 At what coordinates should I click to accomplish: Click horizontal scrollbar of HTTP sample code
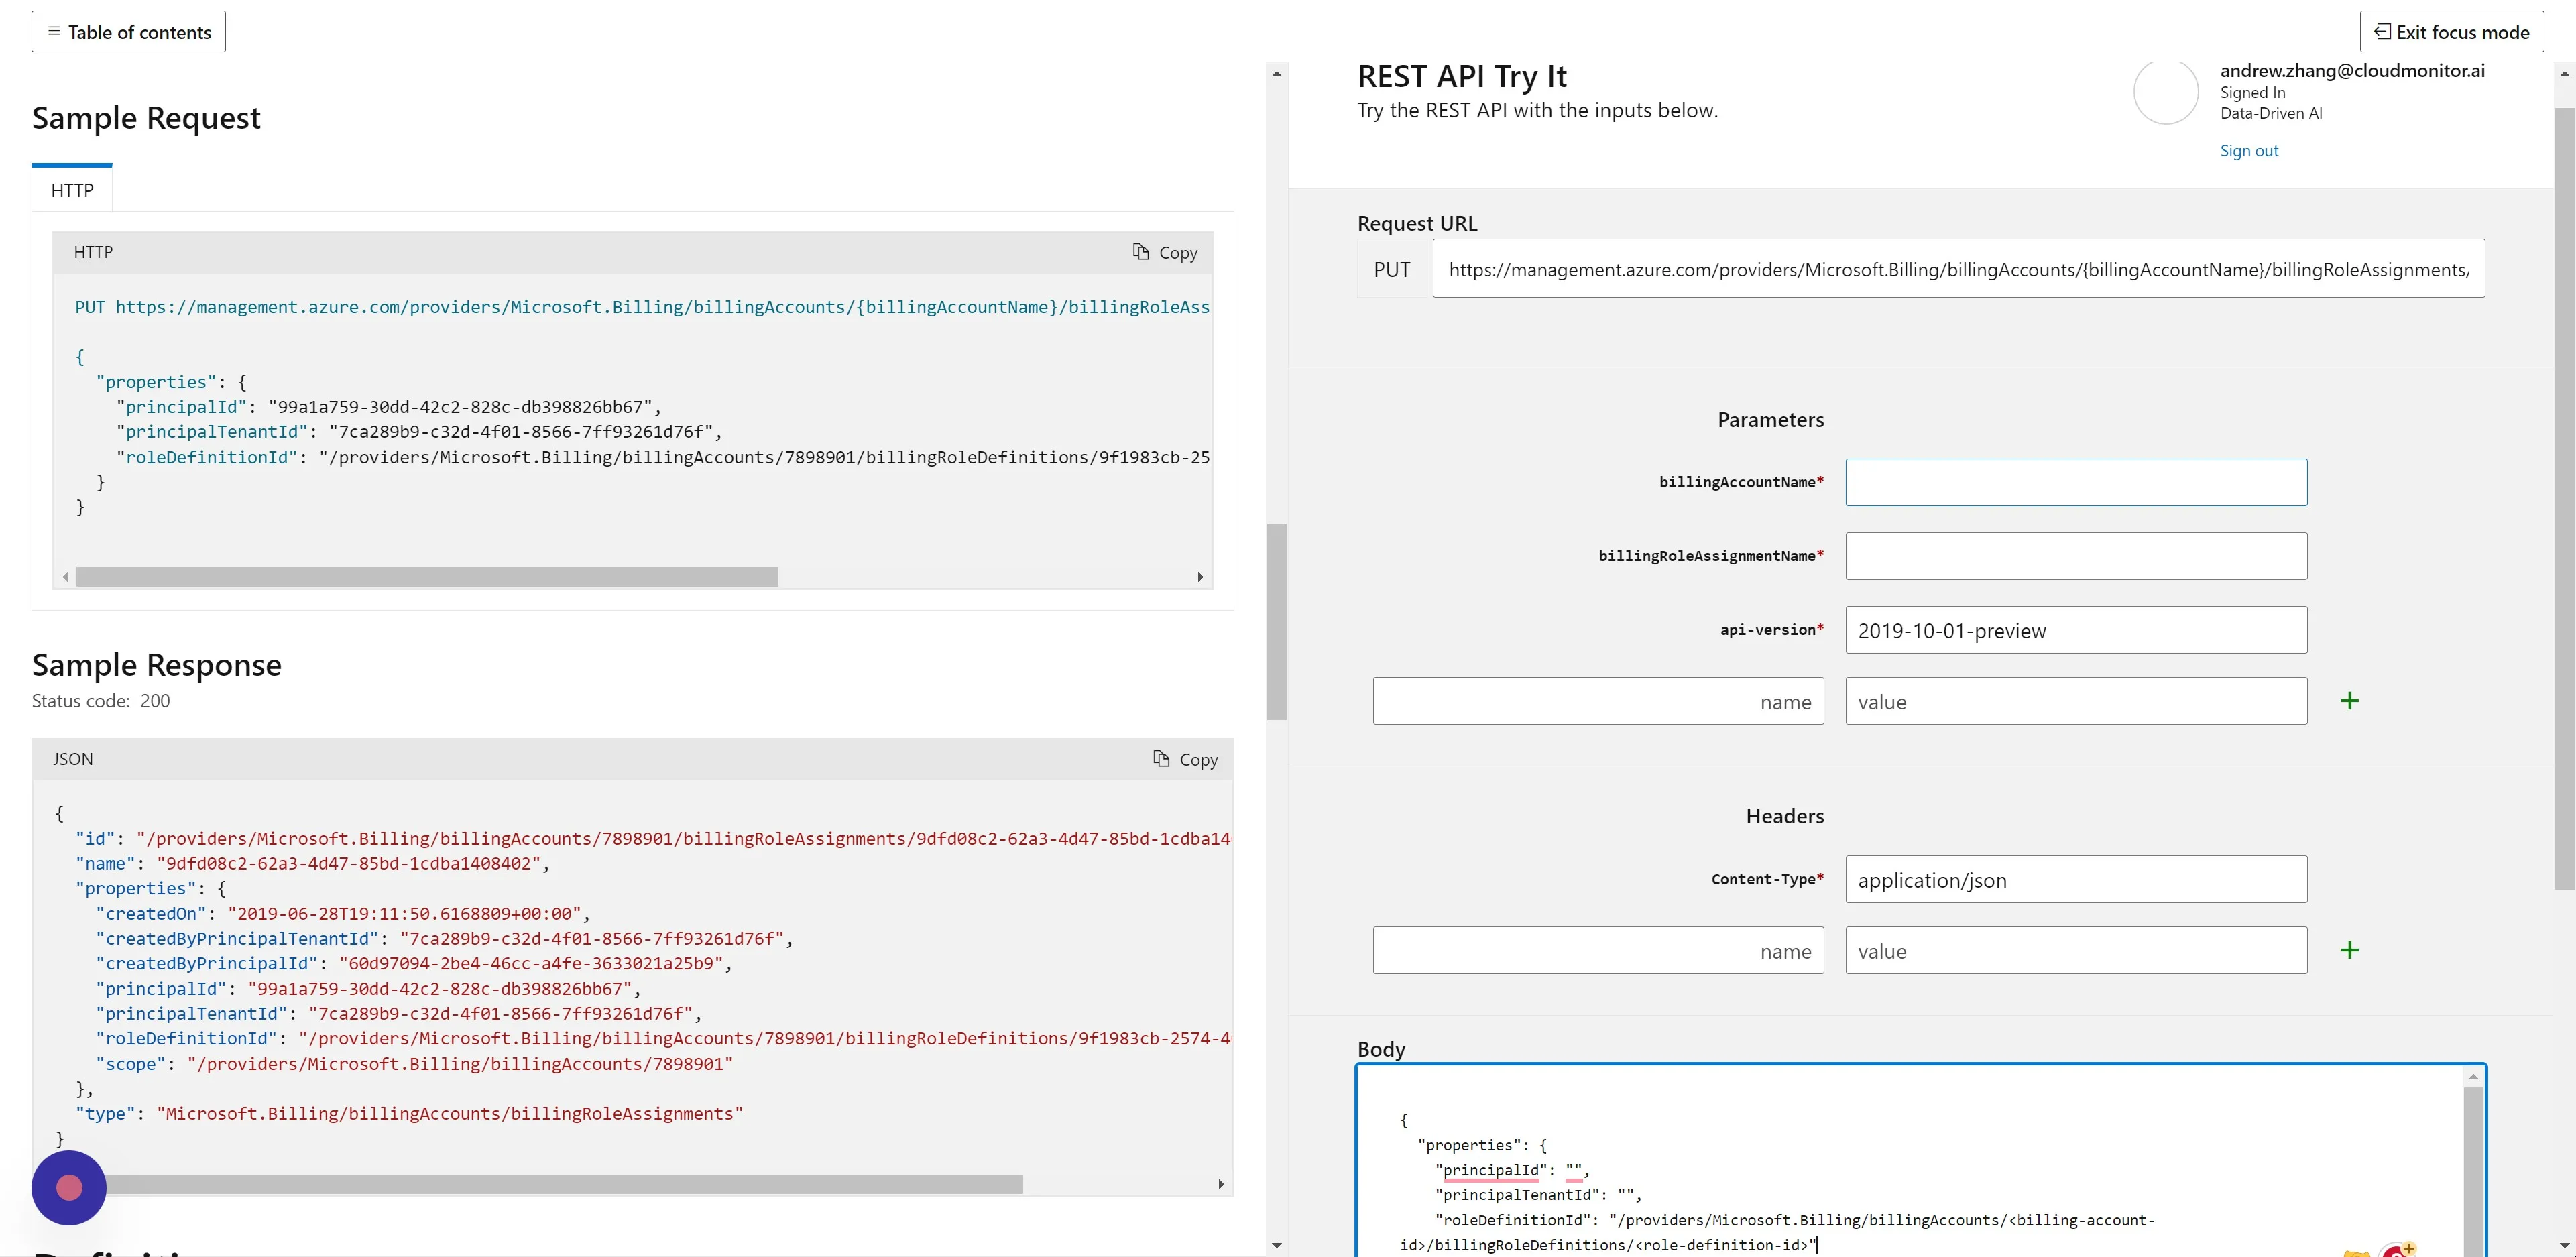pyautogui.click(x=427, y=577)
